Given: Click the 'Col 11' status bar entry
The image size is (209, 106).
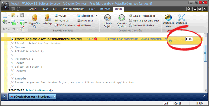Looking at the screenshot, I should click(178, 104).
